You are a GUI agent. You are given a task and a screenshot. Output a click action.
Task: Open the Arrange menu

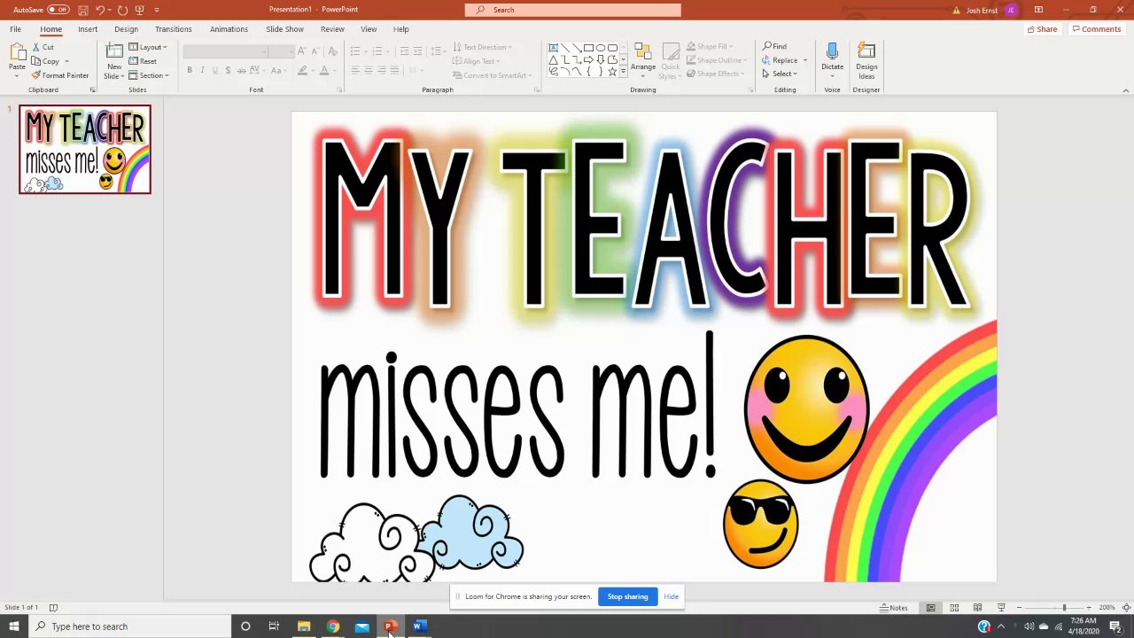[643, 58]
